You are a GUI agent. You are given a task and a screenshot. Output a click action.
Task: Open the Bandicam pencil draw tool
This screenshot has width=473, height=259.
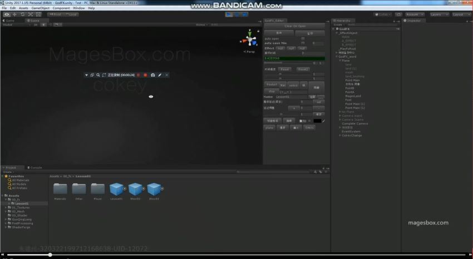pos(160,75)
